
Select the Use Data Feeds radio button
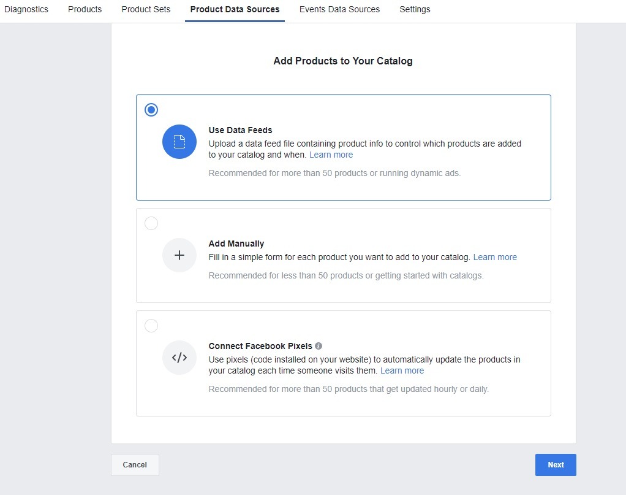151,110
